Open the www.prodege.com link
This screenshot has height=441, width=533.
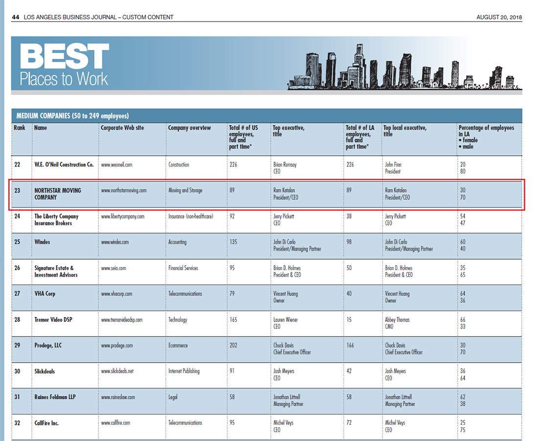116,345
